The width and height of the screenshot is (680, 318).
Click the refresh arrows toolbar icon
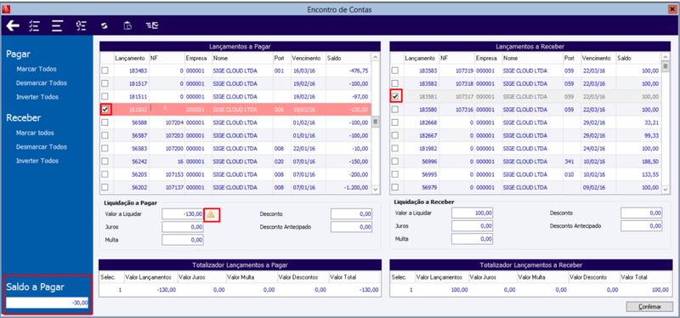[104, 26]
